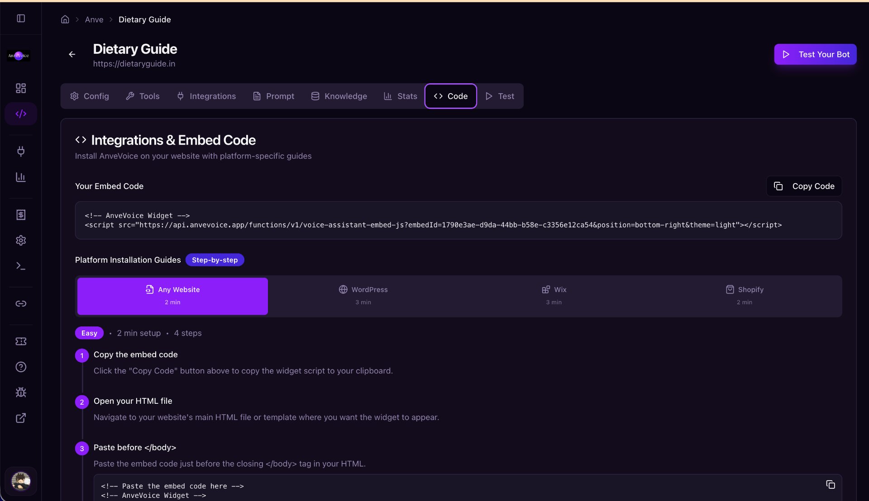This screenshot has width=869, height=501.
Task: Open the ticket coupon sidebar icon
Action: click(21, 341)
